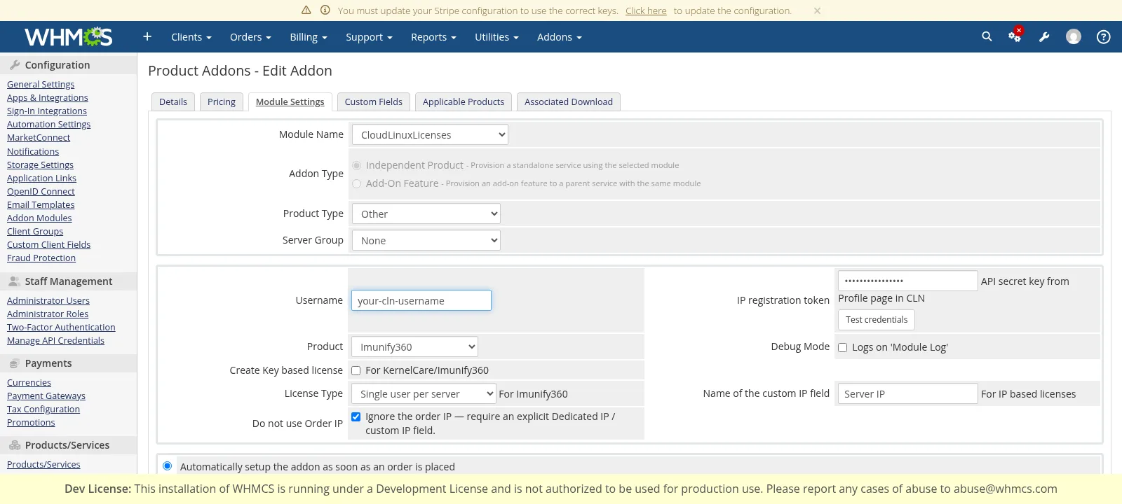The width and height of the screenshot is (1122, 504).
Task: Open Payment Gateways link
Action: pyautogui.click(x=46, y=395)
